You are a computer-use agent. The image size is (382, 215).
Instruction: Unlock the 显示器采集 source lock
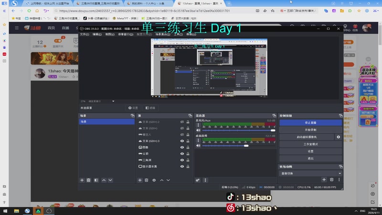click(x=188, y=166)
